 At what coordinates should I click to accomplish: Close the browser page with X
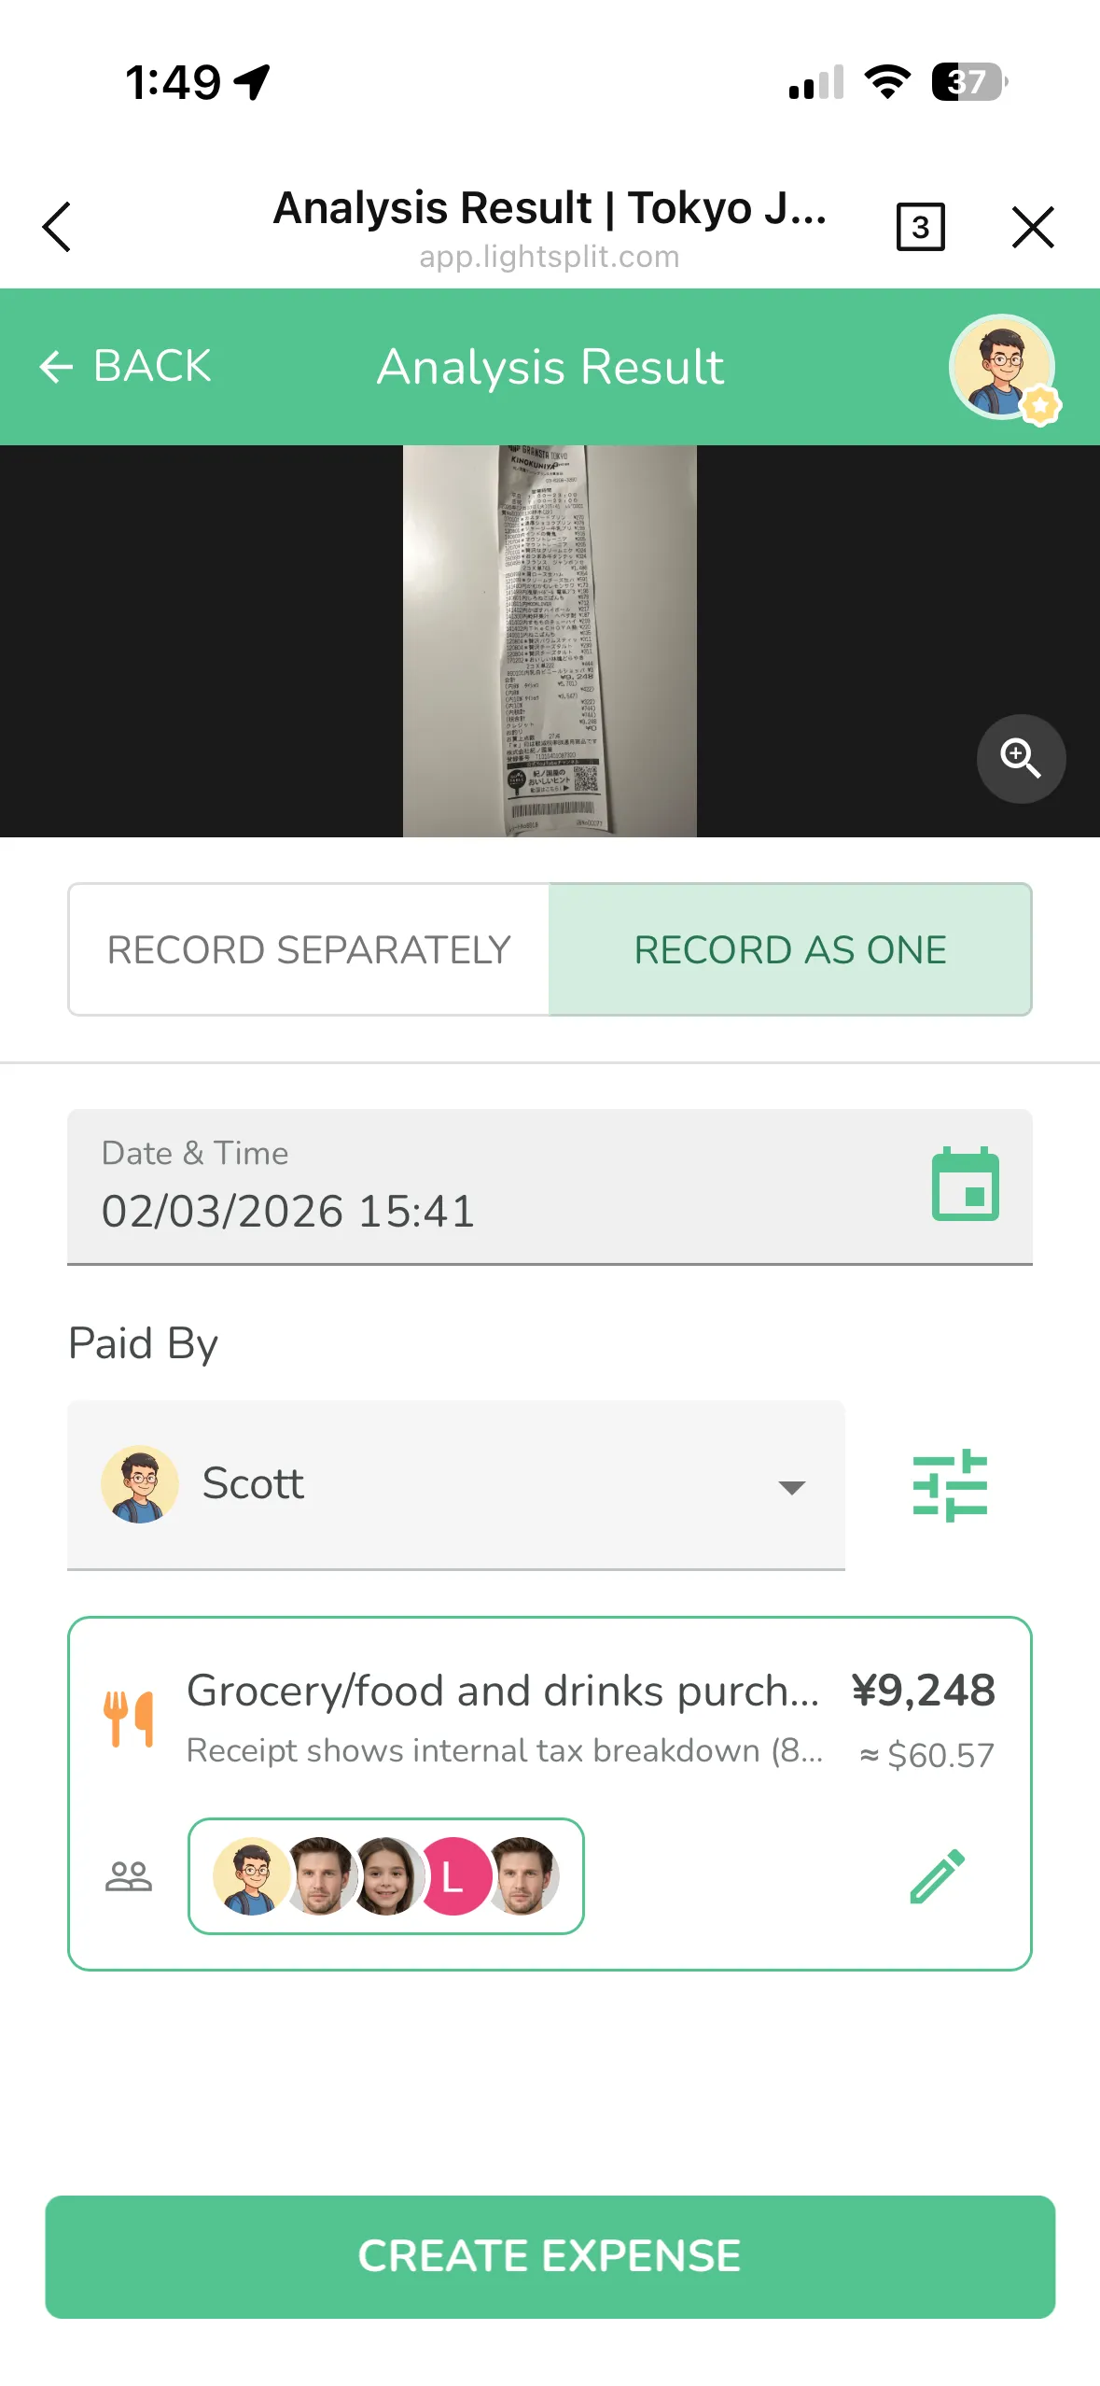[x=1032, y=227]
